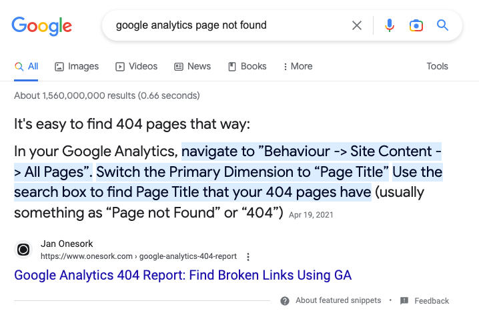Viewport: 479px width, 317px height.
Task: Switch to the Videos tab
Action: [136, 66]
